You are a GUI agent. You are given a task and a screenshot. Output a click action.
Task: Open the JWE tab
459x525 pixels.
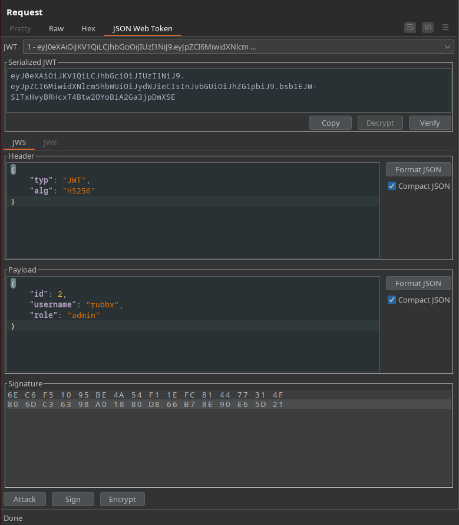click(50, 143)
